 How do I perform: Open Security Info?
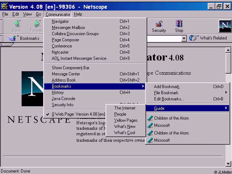pyautogui.click(x=75, y=105)
